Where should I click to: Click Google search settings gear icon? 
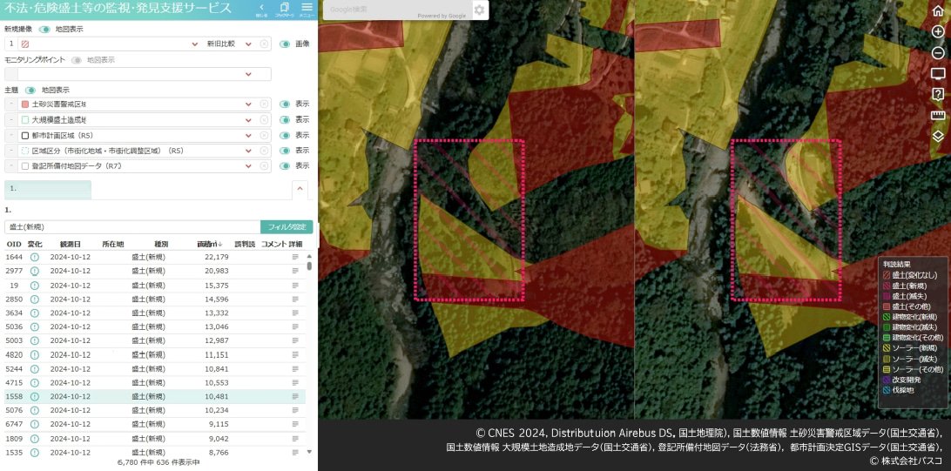pyautogui.click(x=479, y=10)
